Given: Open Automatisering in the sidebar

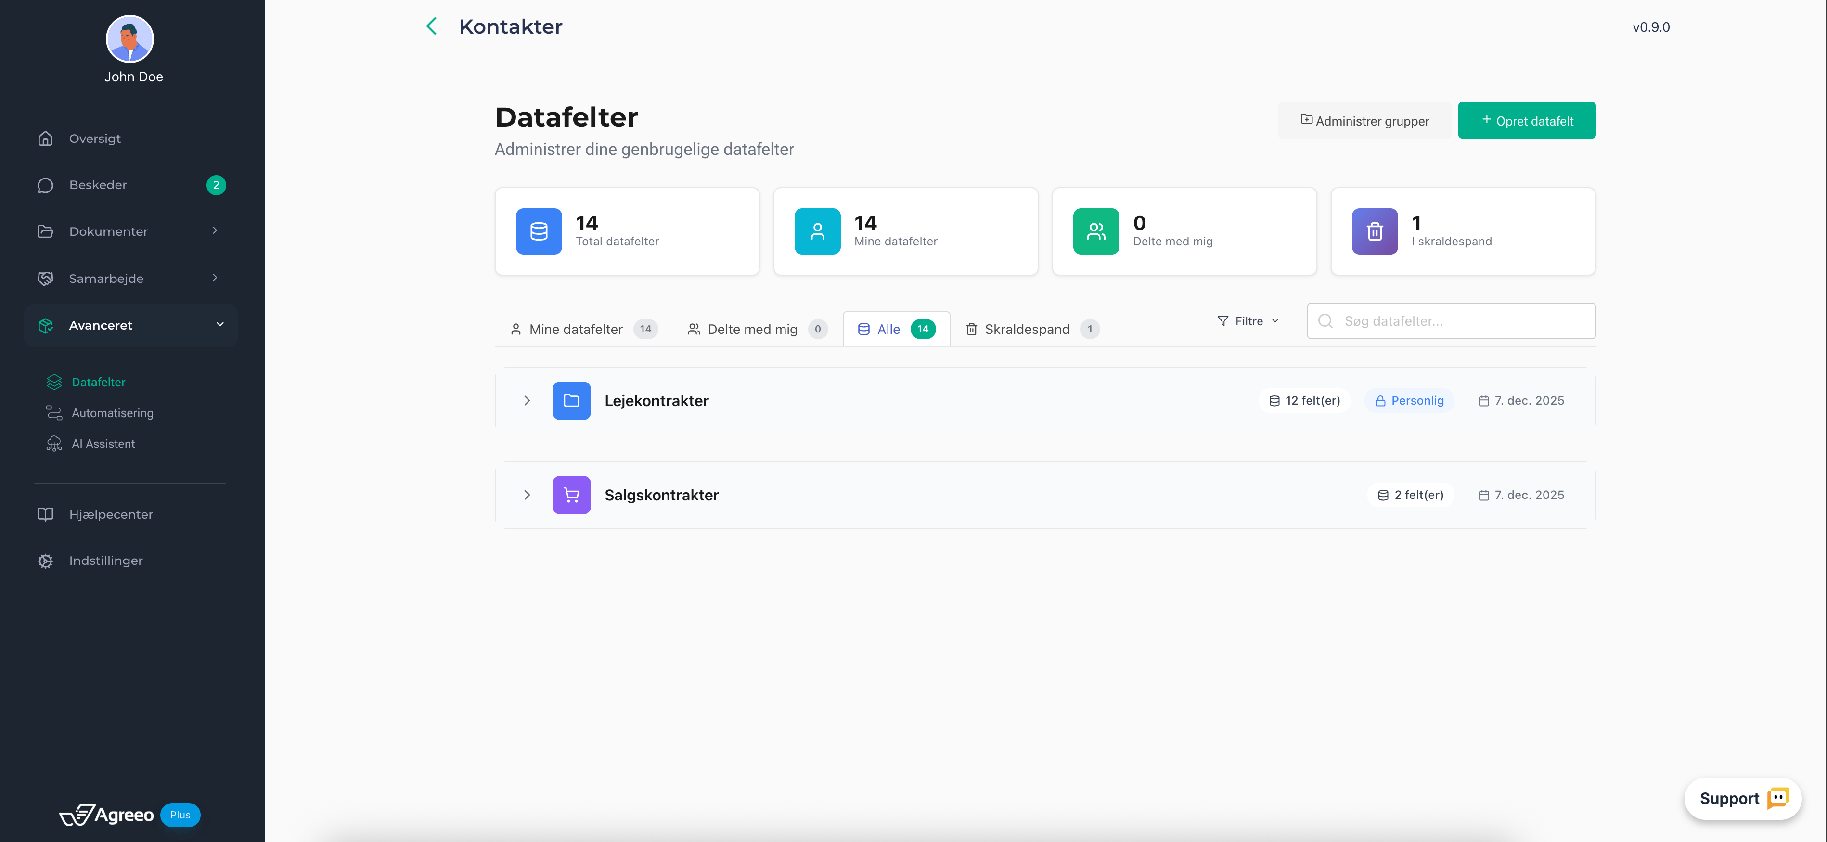Looking at the screenshot, I should (112, 412).
